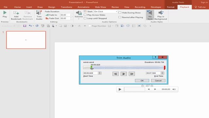Viewport: 209px width, 118px height.
Task: Select slide 1 thumbnail in panel
Action: pos(26,40)
